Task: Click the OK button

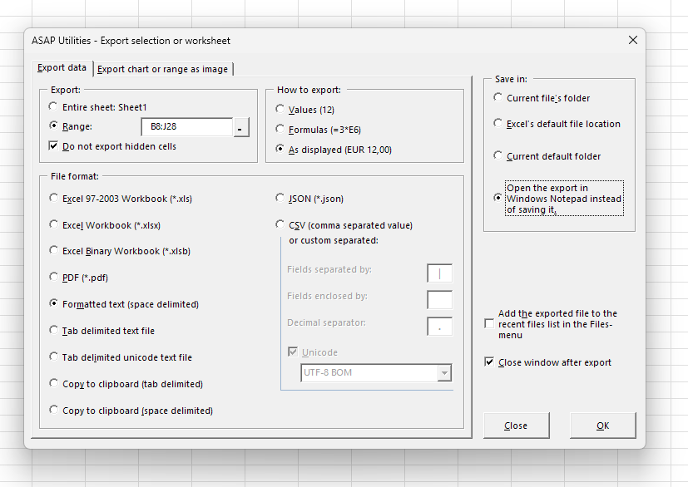Action: coord(603,426)
